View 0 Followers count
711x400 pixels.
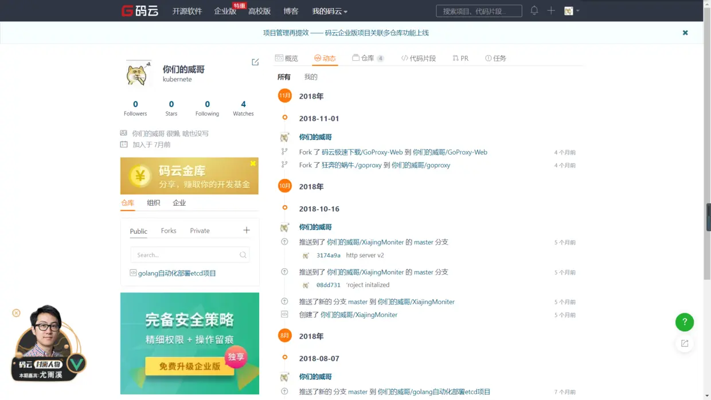(135, 108)
